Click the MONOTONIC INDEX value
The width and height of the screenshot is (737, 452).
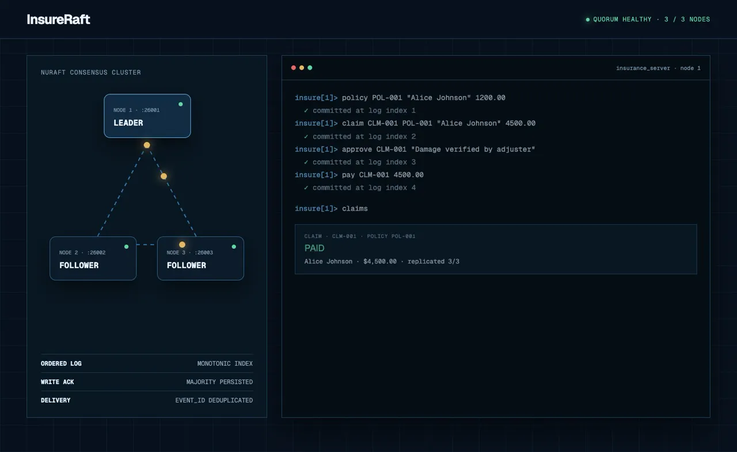pos(225,363)
